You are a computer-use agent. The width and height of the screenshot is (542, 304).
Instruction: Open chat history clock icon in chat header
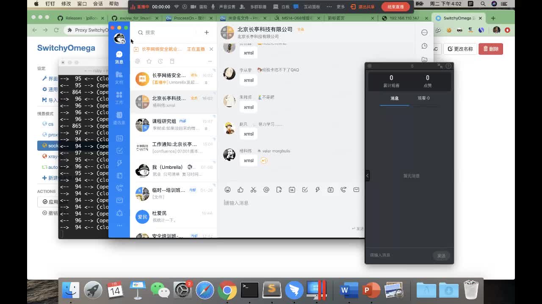[424, 46]
